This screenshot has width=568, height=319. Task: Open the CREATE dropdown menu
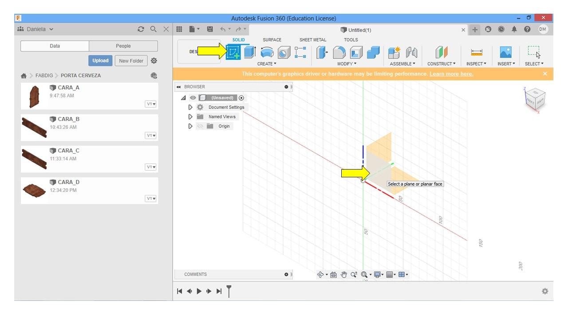[267, 64]
